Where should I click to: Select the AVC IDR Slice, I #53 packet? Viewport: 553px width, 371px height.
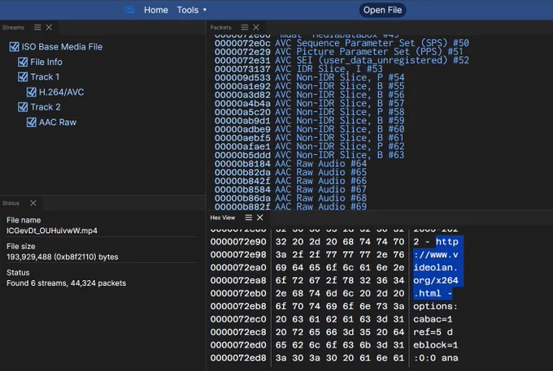click(298, 69)
